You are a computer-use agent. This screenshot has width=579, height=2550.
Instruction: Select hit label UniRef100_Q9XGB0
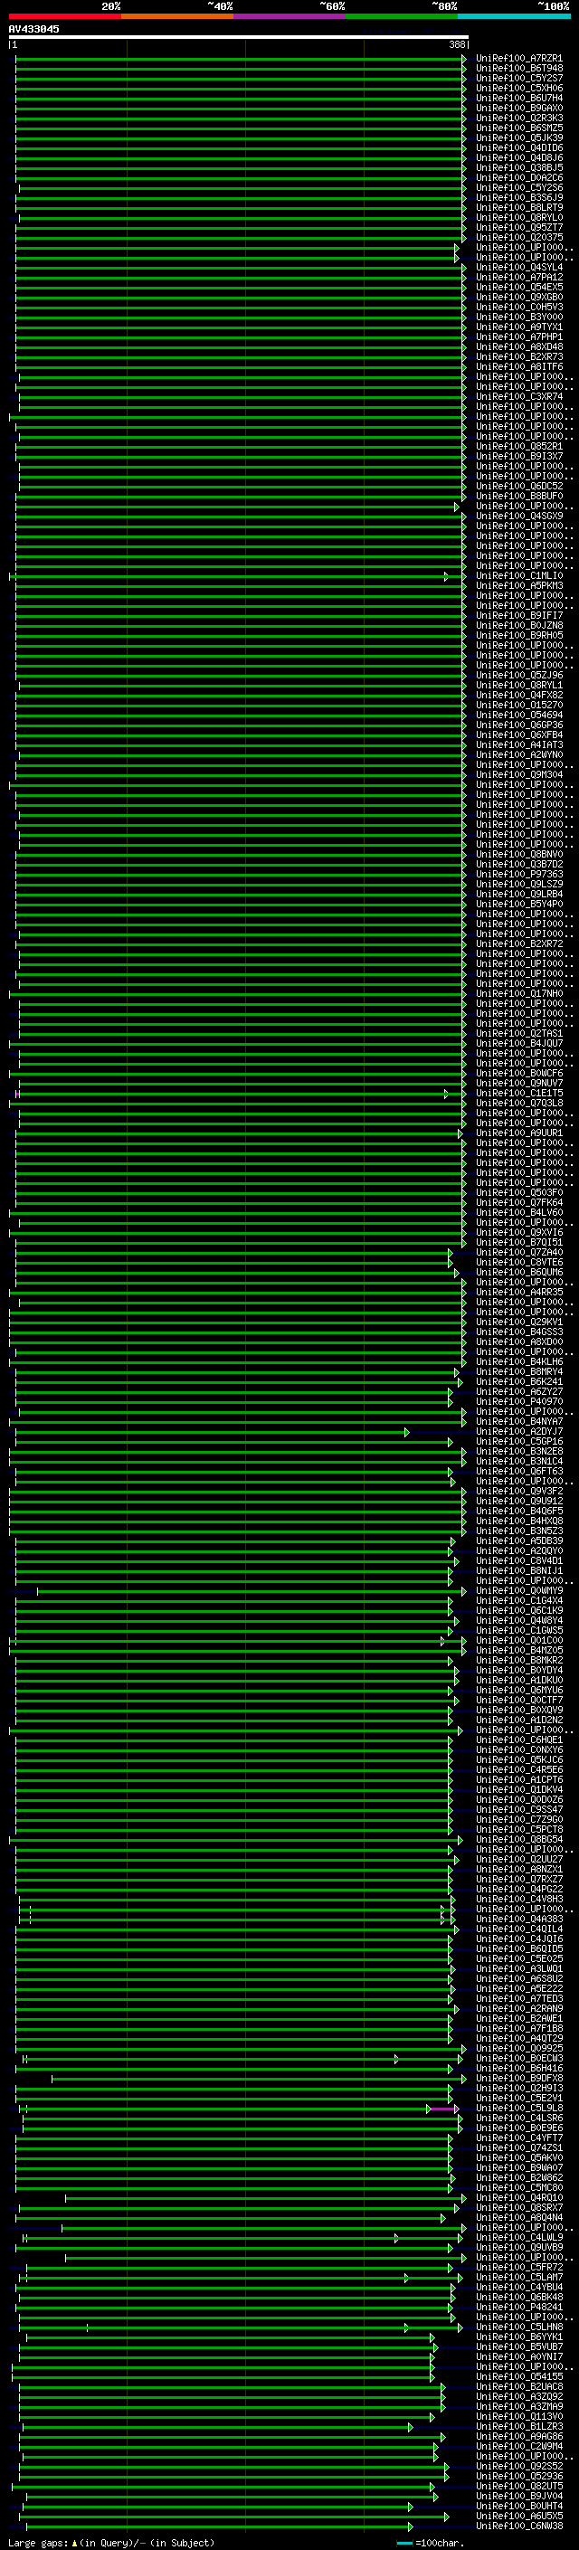click(x=518, y=297)
